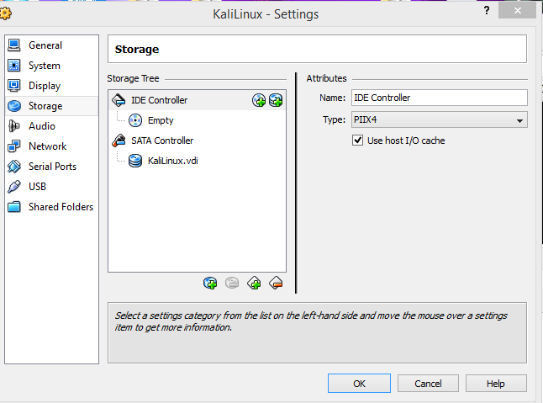Select the KaliLinux.vdi disk row label
This screenshot has height=403, width=543.
(173, 161)
